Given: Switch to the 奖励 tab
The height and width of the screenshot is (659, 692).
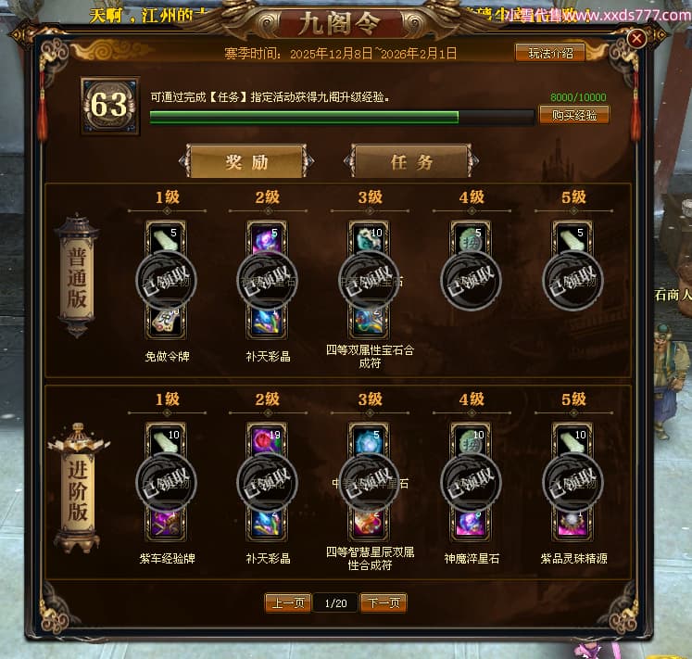Looking at the screenshot, I should tap(246, 161).
